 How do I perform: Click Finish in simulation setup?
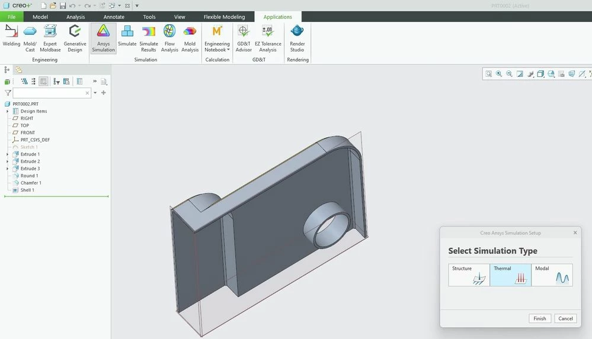coord(540,318)
